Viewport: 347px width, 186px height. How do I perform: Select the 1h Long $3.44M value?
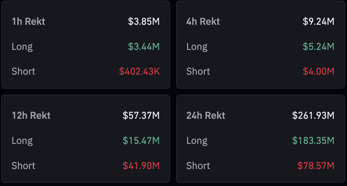click(144, 46)
